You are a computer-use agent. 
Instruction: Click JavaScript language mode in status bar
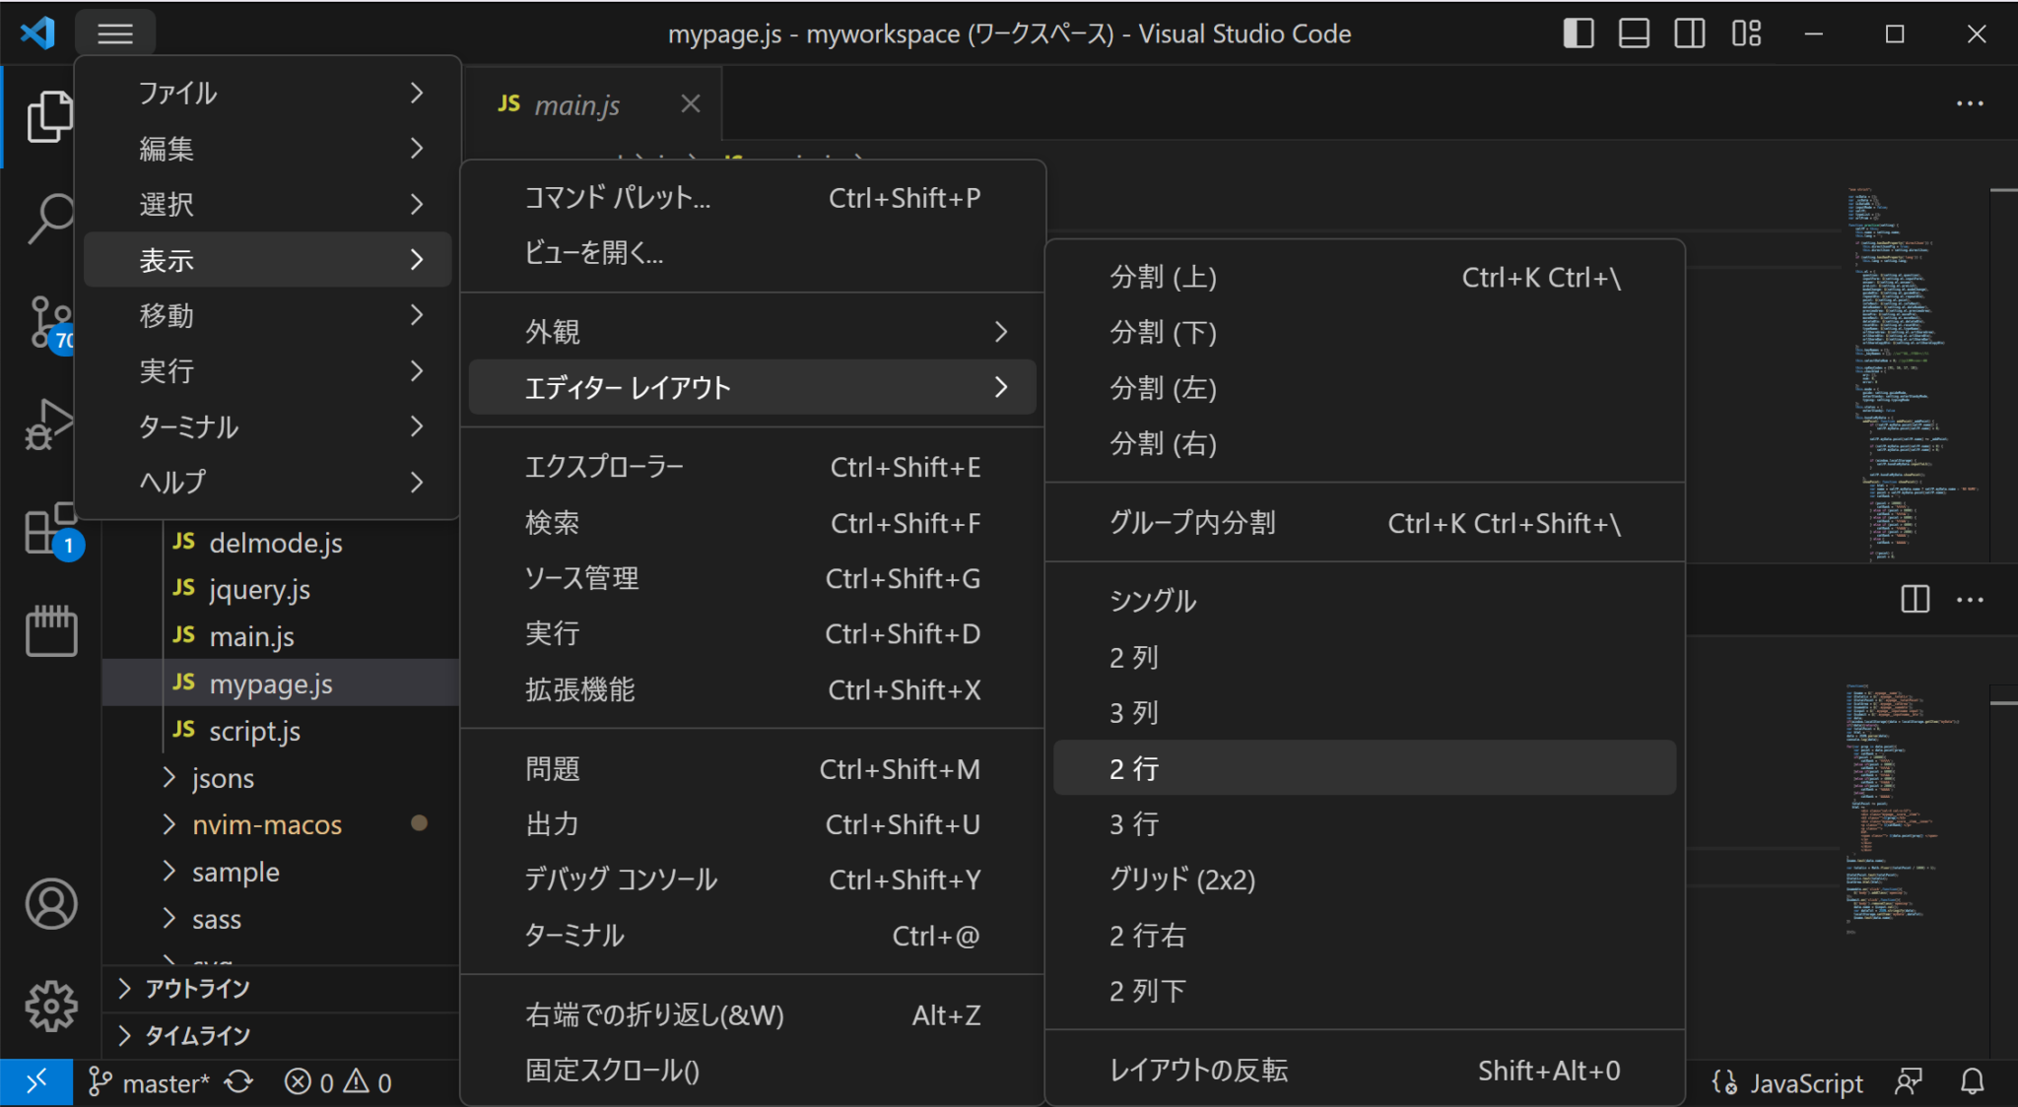click(1805, 1083)
